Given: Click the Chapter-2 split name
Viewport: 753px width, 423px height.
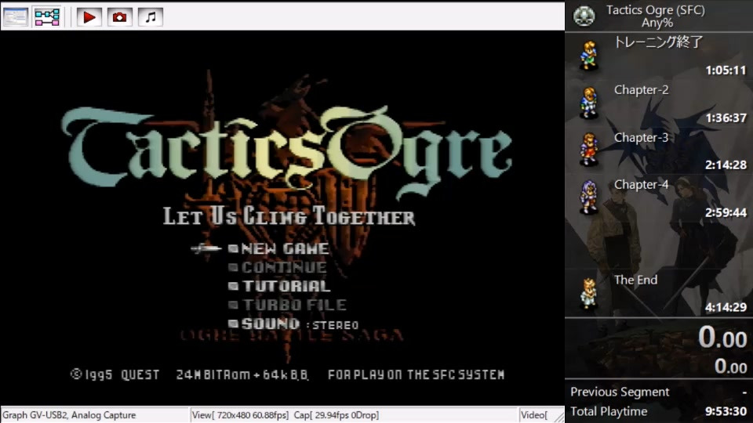Looking at the screenshot, I should [x=641, y=89].
